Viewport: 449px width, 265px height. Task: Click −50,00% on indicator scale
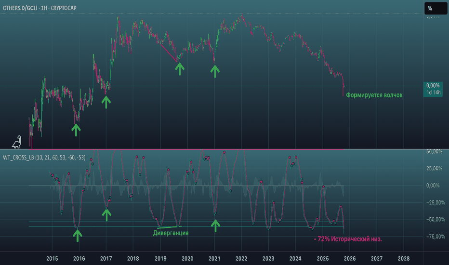[436, 220]
